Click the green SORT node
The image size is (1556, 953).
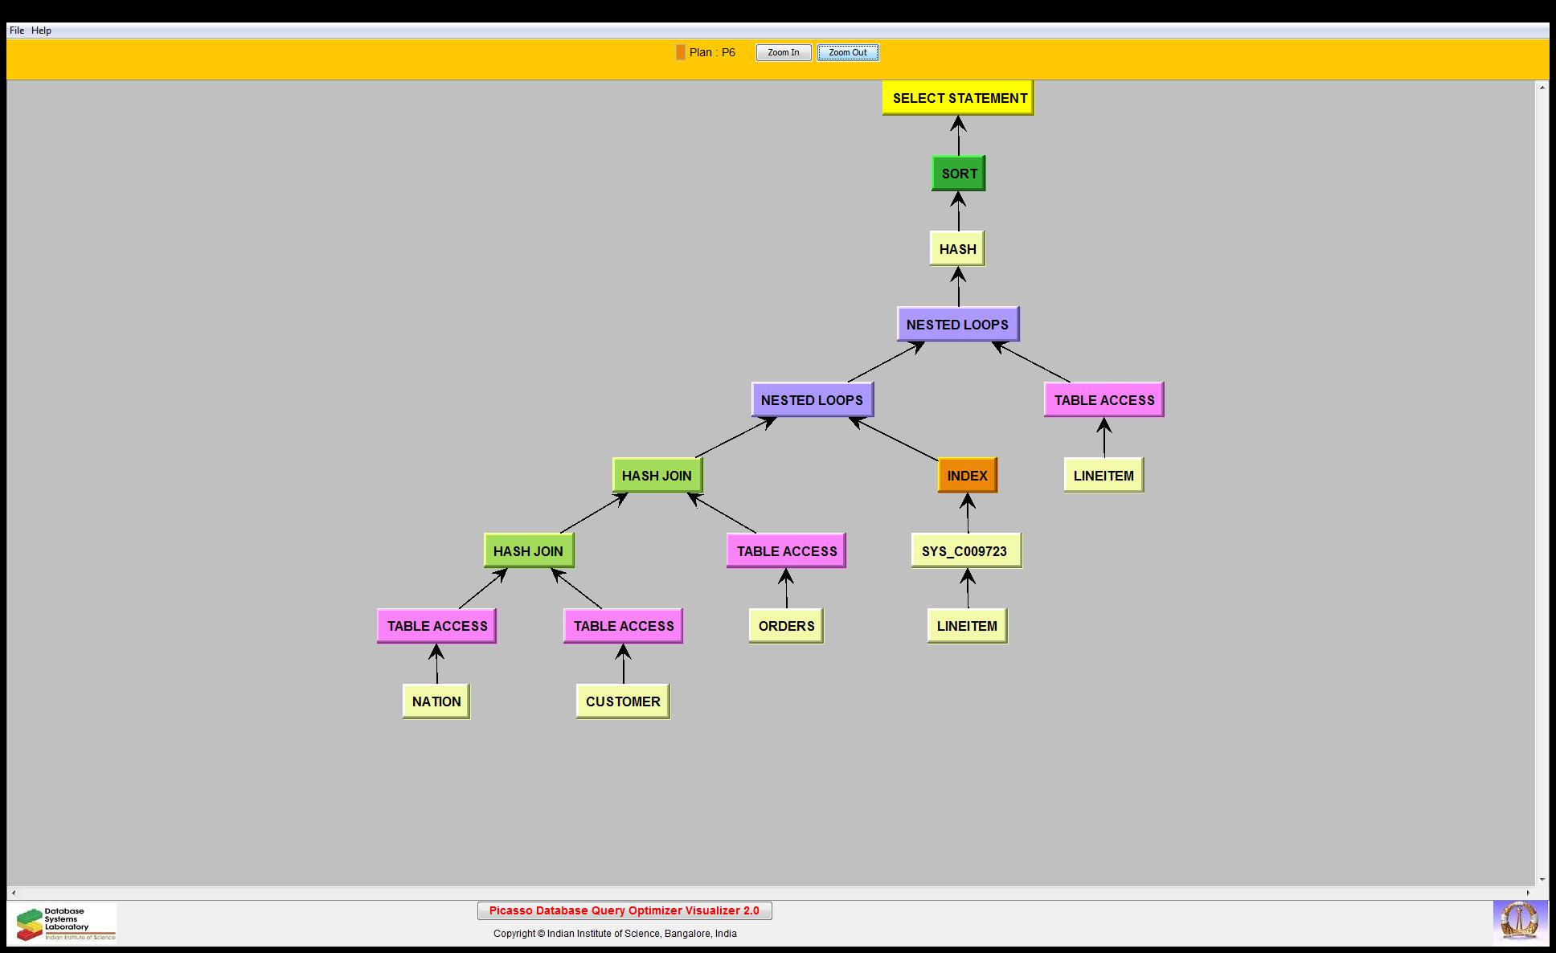958,174
